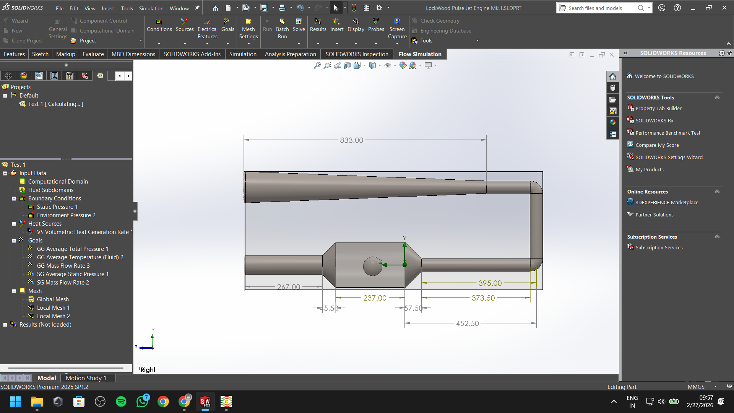The image size is (734, 413).
Task: Collapse the SOLIDWORKS Tools section
Action: (717, 98)
